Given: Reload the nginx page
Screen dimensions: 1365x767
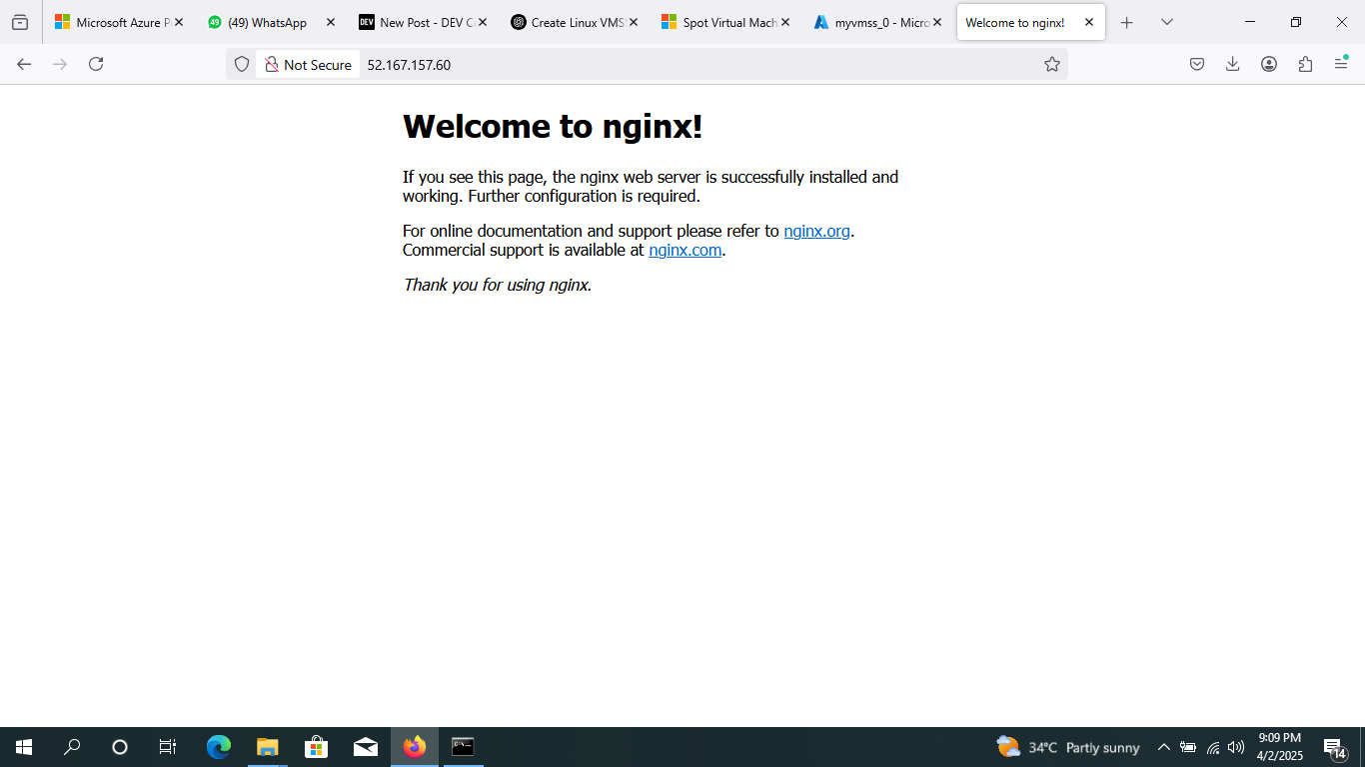Looking at the screenshot, I should (96, 64).
